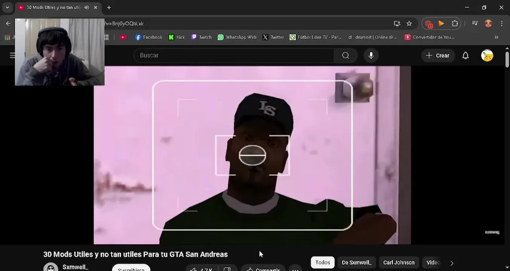Open the Twitch bookmark

tap(201, 37)
